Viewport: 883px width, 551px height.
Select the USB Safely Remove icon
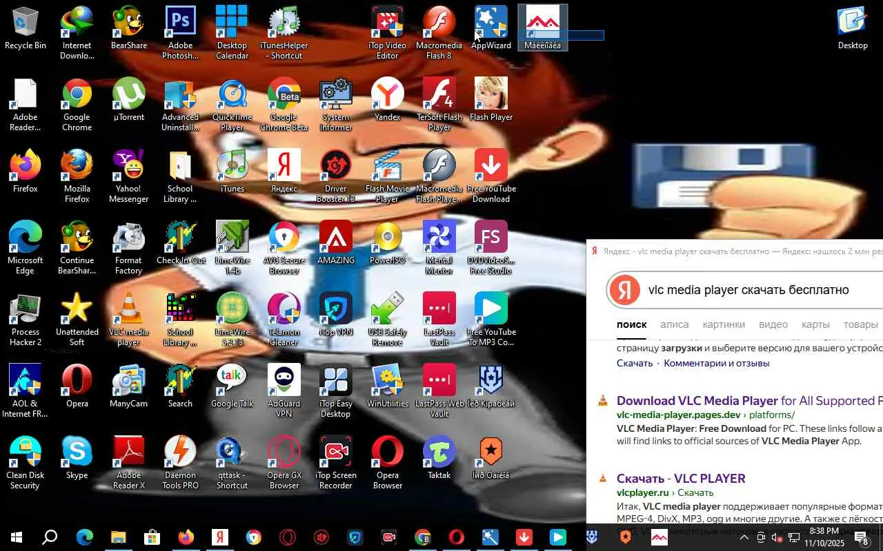[x=388, y=320]
